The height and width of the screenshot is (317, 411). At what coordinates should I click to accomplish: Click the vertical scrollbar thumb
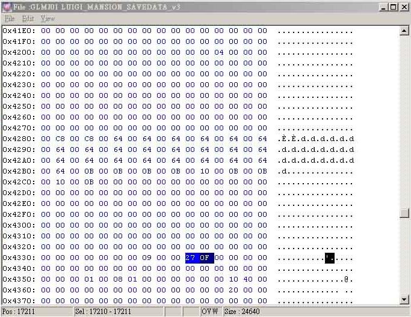404,213
